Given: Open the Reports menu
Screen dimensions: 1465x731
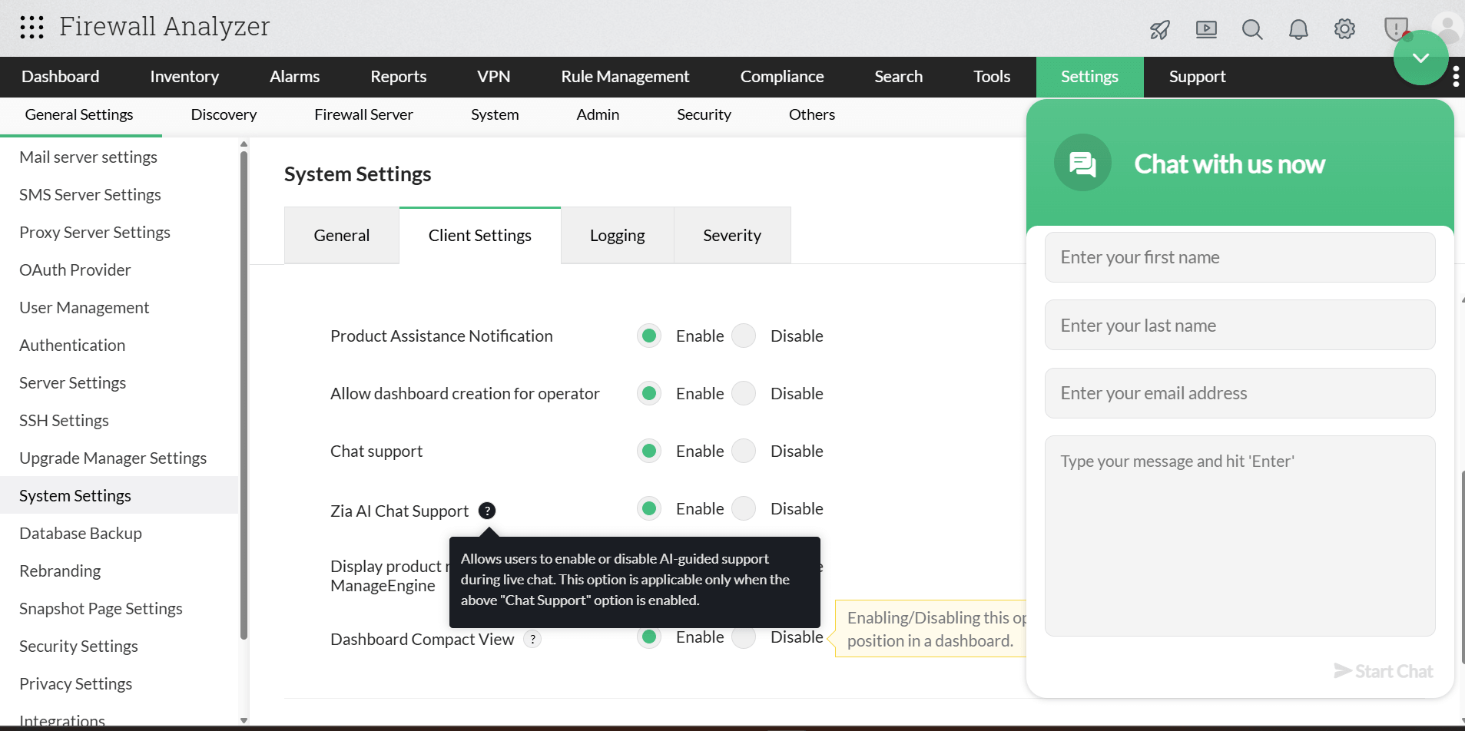Looking at the screenshot, I should pos(398,77).
